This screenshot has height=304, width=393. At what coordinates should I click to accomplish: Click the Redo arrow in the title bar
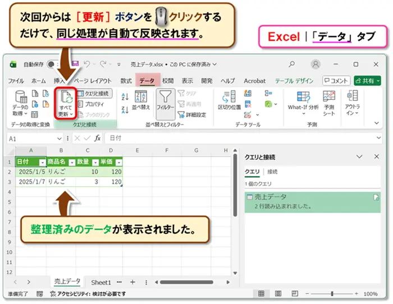point(103,64)
